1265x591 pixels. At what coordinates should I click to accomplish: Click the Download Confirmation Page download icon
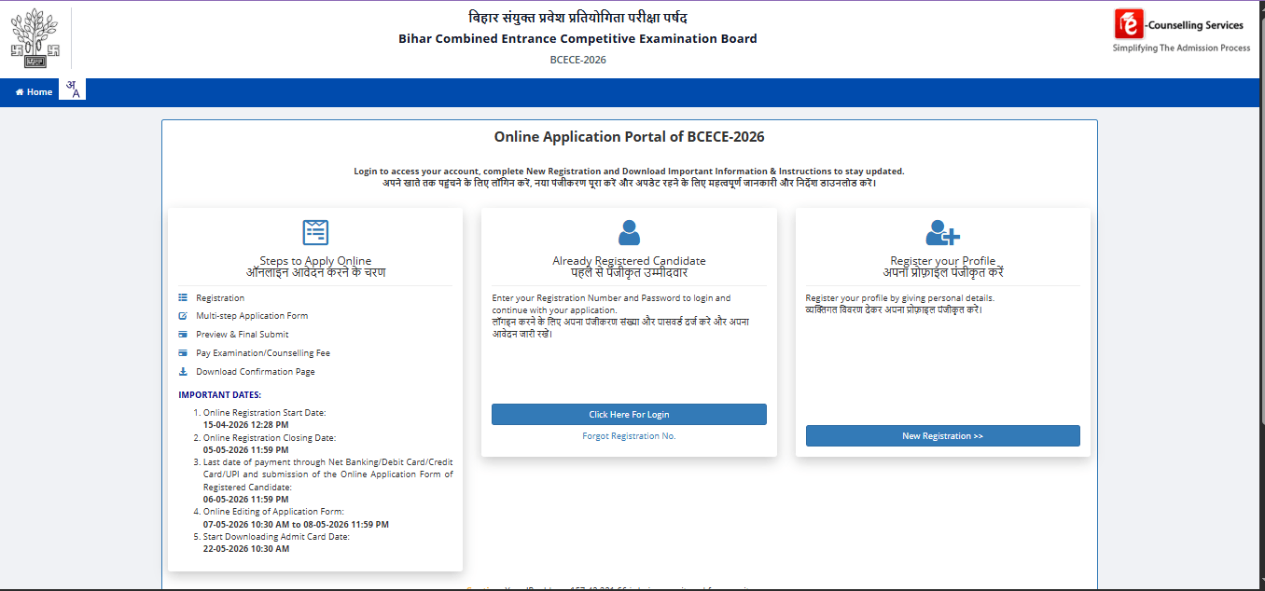(181, 370)
